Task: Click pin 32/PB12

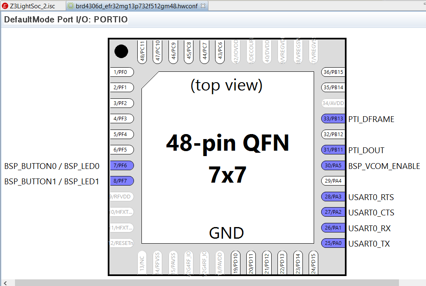Action: [x=333, y=134]
